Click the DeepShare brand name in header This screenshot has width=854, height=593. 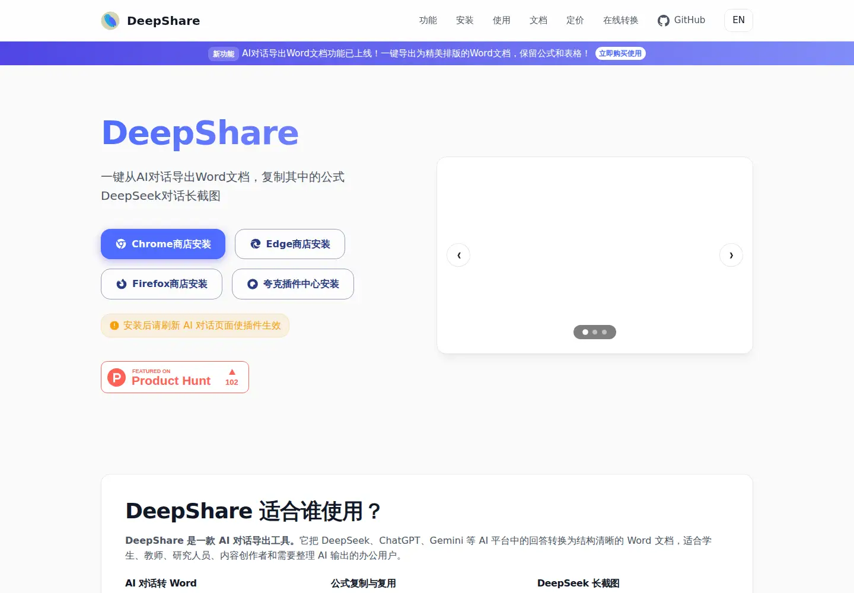pos(164,21)
